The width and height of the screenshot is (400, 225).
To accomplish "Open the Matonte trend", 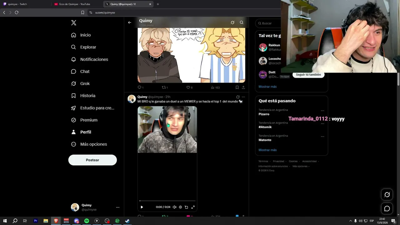I will [x=265, y=140].
